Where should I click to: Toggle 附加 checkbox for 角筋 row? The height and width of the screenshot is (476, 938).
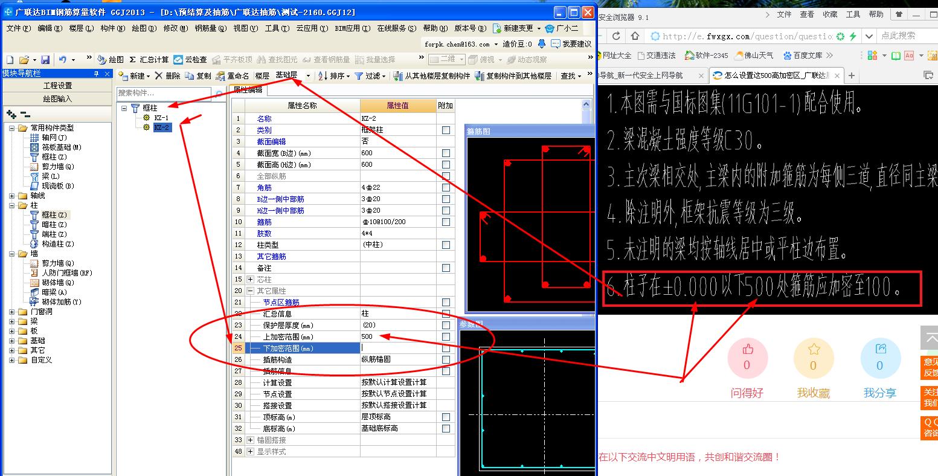446,187
